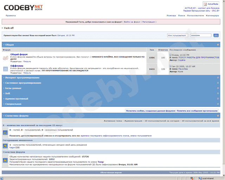This screenshot has width=225, height=180.
Task: Sort list by имени пользователя
Action: click(x=141, y=136)
